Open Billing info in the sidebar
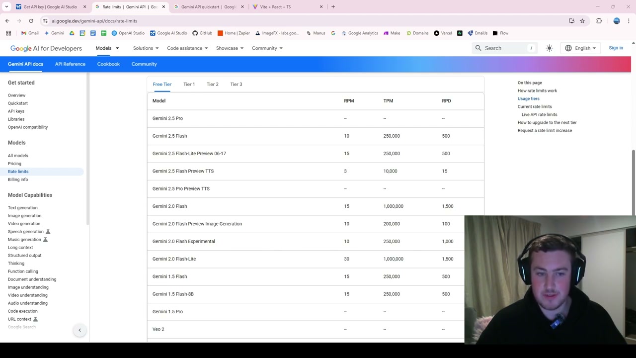The image size is (636, 358). 18,179
